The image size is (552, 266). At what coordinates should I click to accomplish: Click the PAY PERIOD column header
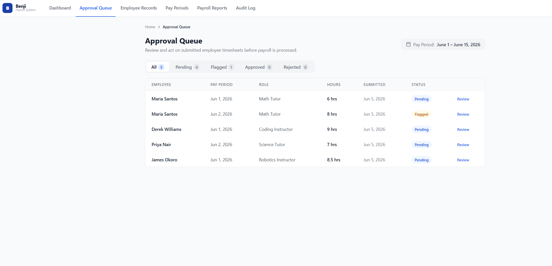coord(221,84)
